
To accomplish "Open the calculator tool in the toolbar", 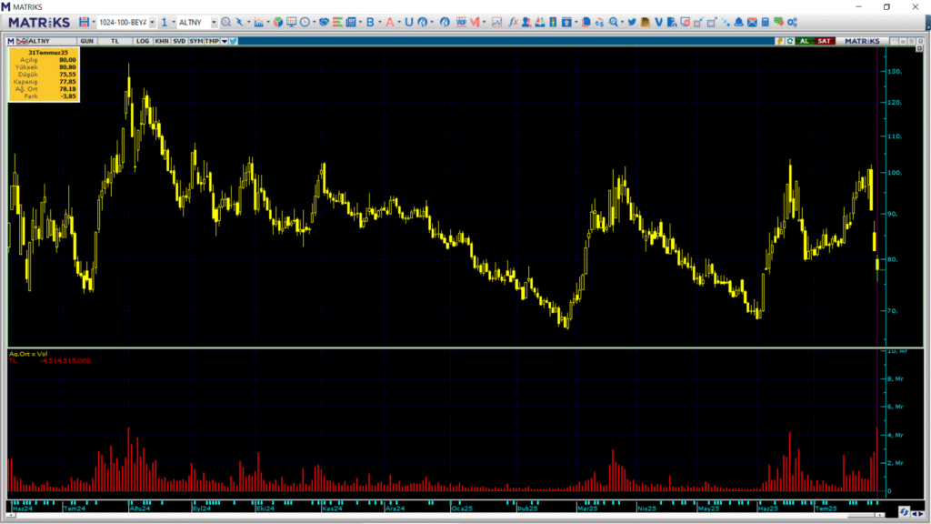I will 766,22.
